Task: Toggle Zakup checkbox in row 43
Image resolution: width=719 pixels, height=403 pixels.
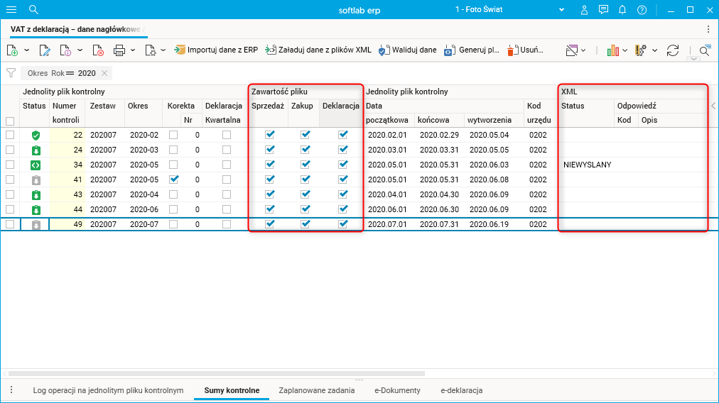Action: pyautogui.click(x=306, y=194)
